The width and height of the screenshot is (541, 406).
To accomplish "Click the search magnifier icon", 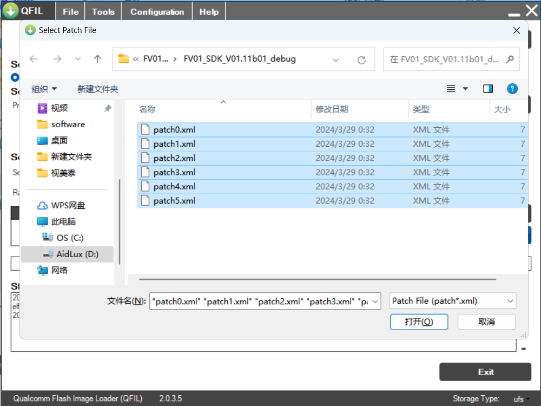I will coord(510,60).
